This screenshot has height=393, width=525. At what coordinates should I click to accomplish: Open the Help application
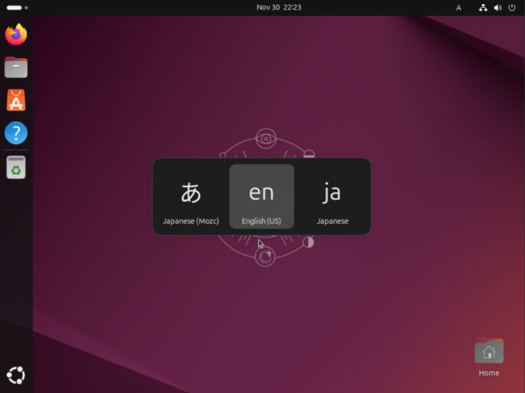pyautogui.click(x=15, y=133)
